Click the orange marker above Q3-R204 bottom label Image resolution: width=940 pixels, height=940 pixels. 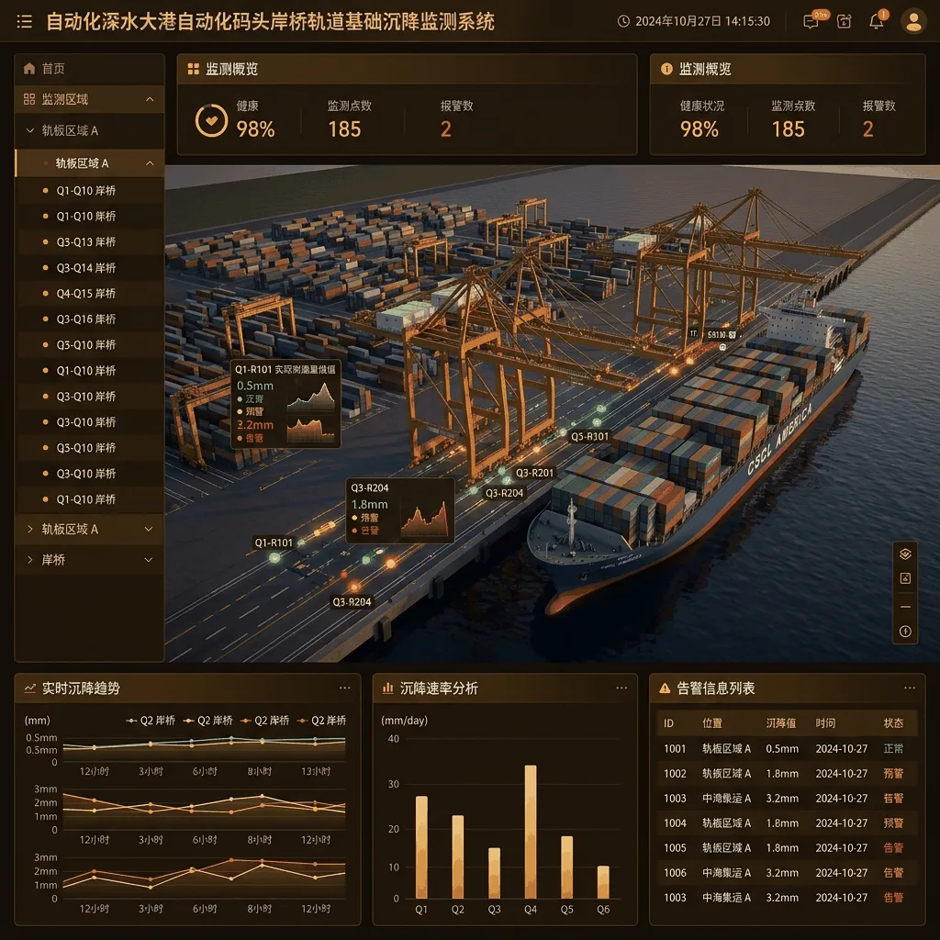pyautogui.click(x=355, y=587)
